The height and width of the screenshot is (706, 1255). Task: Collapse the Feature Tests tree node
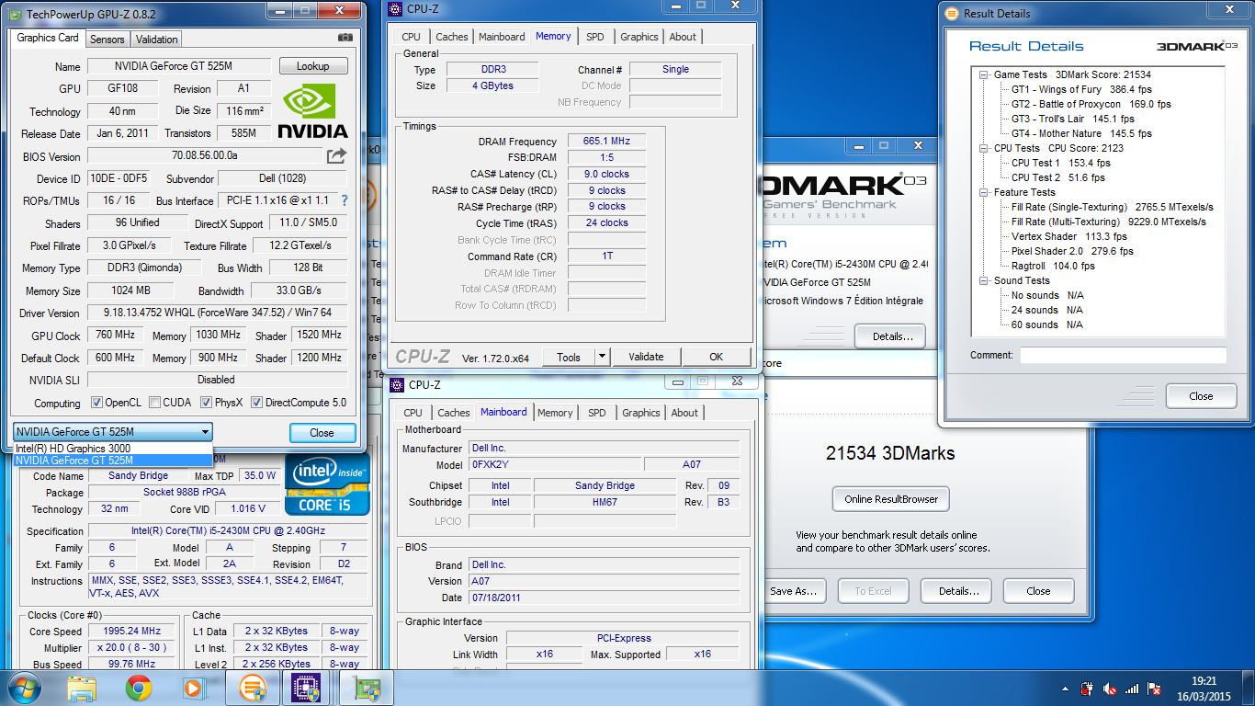(983, 192)
